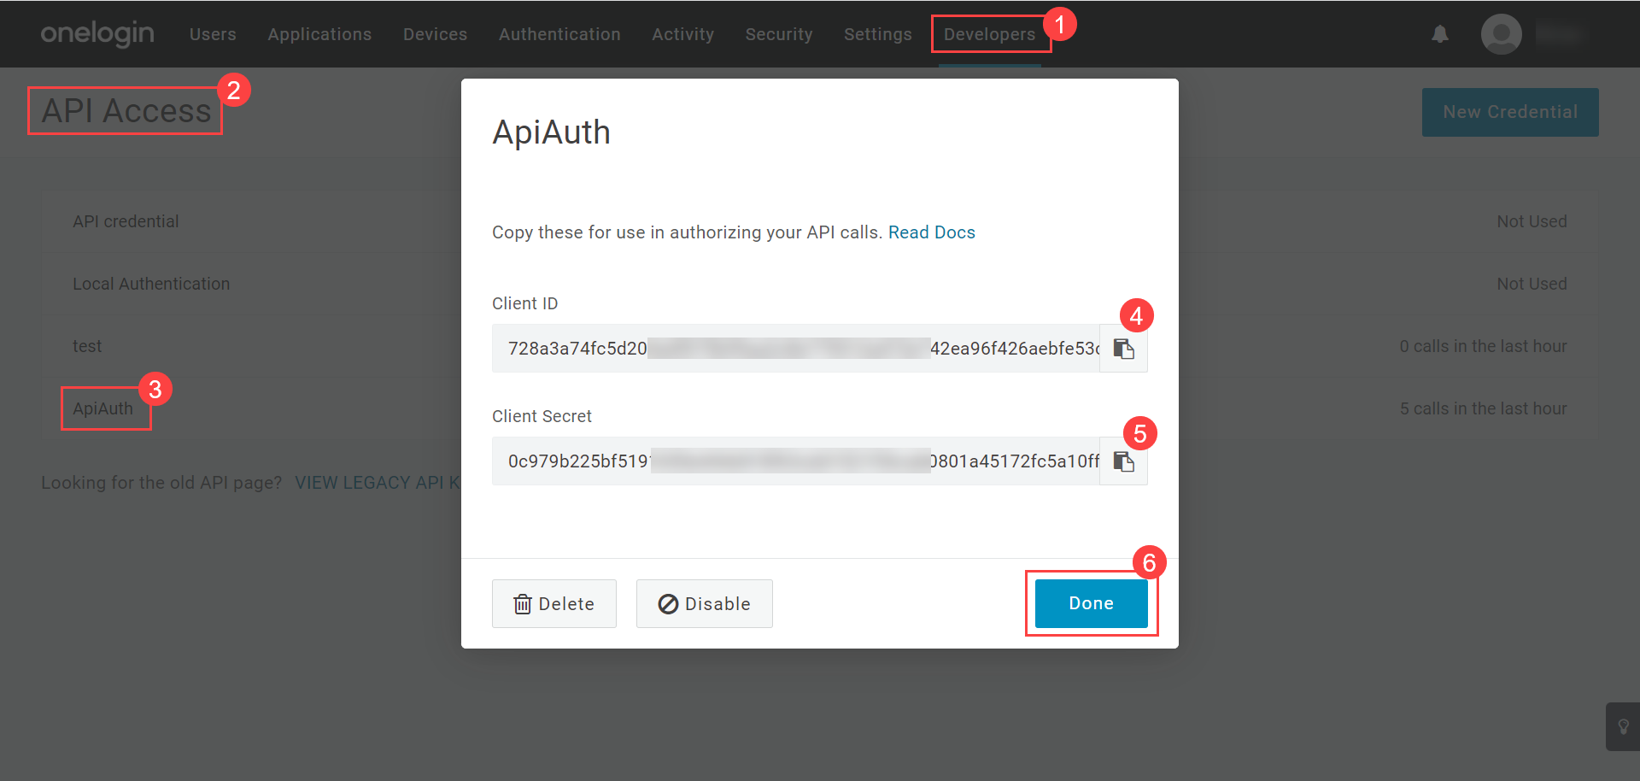Select the Client ID value field
1640x781 pixels.
[x=794, y=349]
